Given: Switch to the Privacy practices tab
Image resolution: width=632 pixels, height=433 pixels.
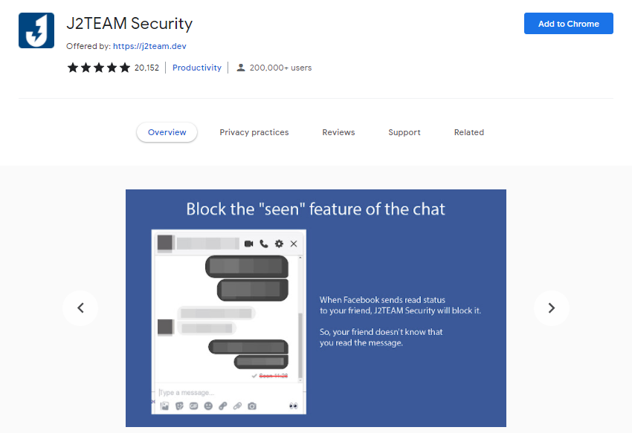Looking at the screenshot, I should [x=254, y=132].
